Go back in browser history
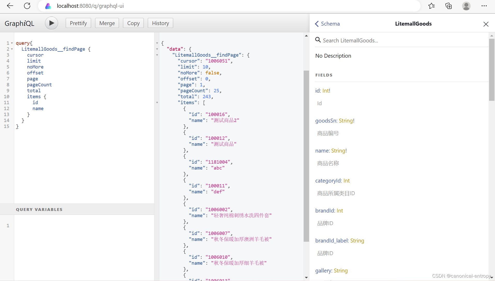Image resolution: width=495 pixels, height=281 pixels. pyautogui.click(x=10, y=6)
